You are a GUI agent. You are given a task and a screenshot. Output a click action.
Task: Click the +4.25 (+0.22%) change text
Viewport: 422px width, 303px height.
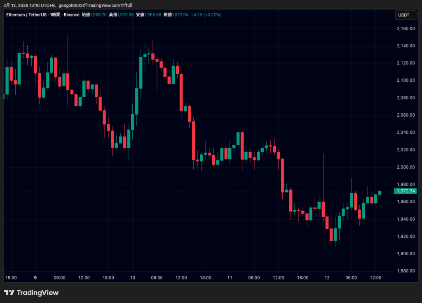(206, 15)
